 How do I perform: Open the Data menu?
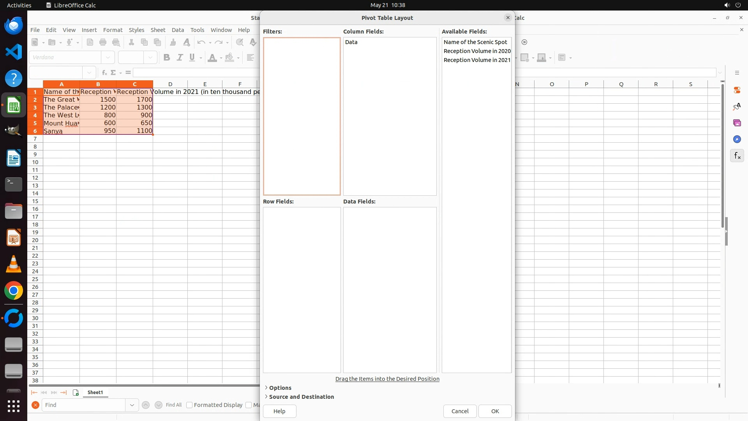point(178,30)
